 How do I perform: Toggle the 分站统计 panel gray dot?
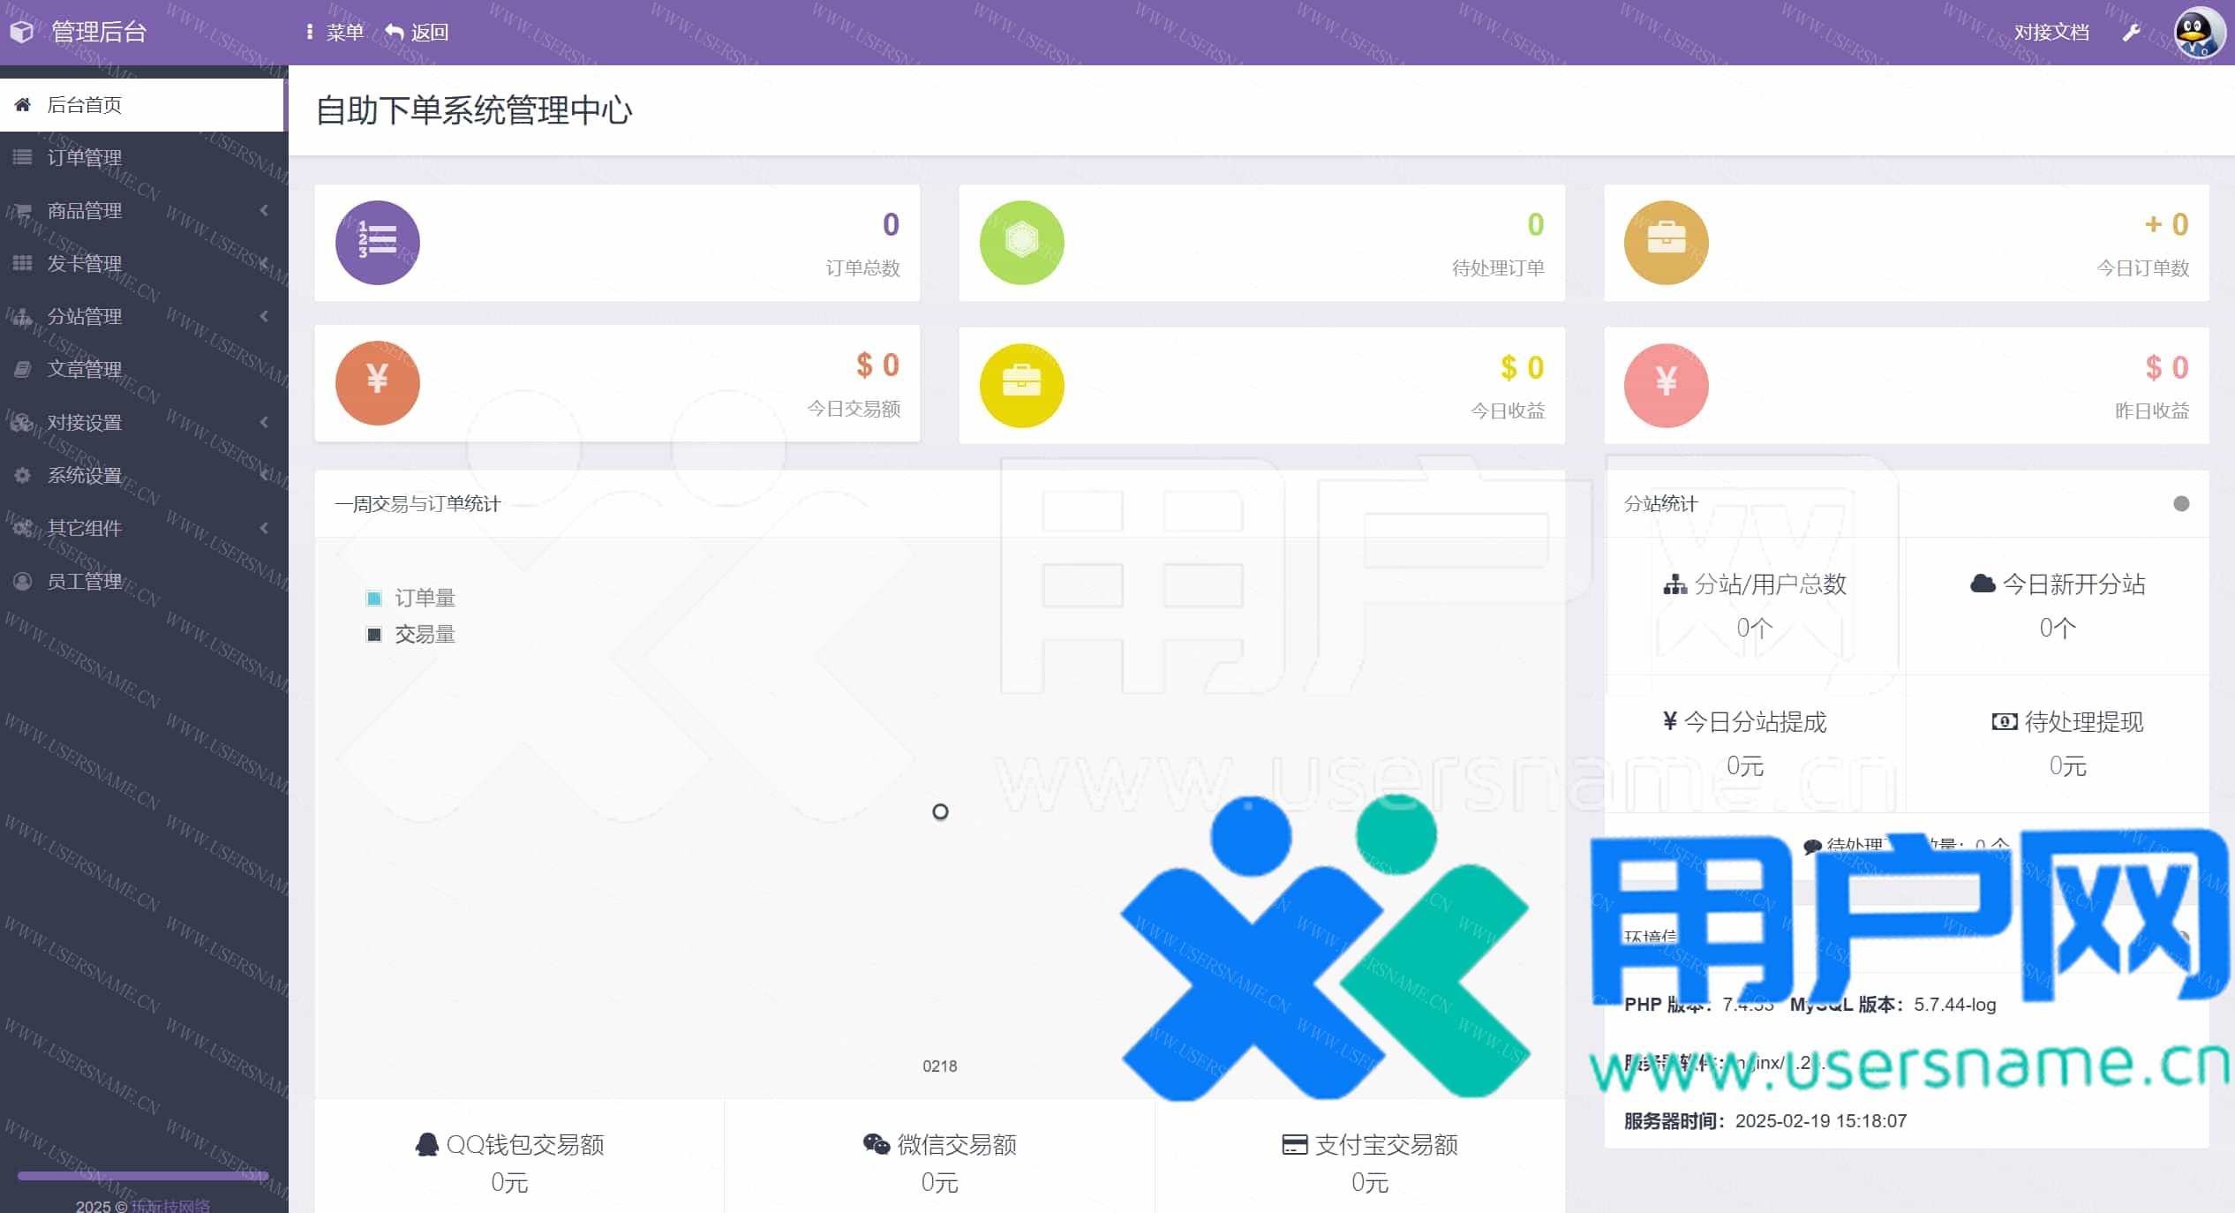pyautogui.click(x=2180, y=504)
